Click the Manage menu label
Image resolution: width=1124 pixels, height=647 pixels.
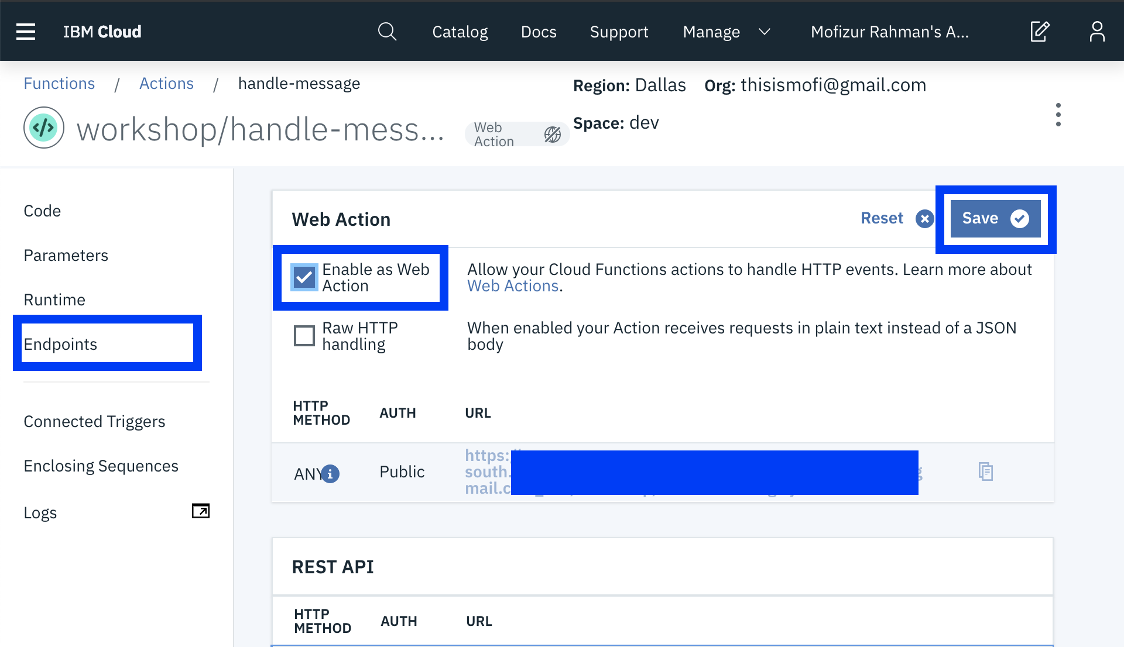tap(711, 32)
